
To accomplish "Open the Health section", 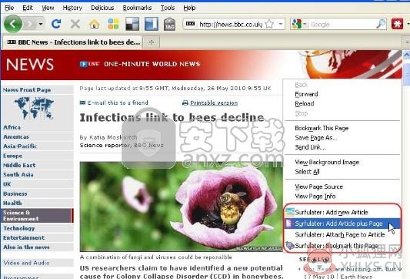I will 12,203.
